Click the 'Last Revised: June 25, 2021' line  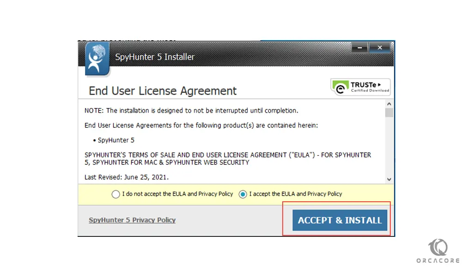(x=127, y=177)
